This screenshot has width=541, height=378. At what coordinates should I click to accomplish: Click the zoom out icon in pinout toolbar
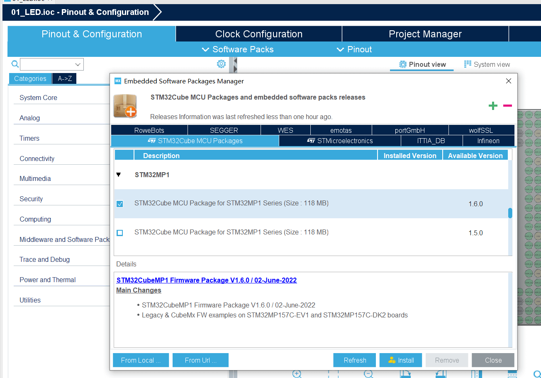368,374
